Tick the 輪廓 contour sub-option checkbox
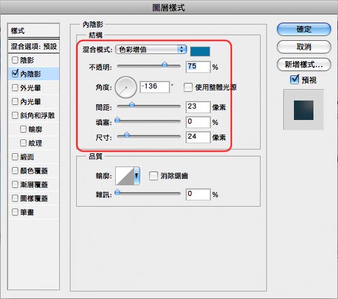The image size is (338, 299). 23,129
